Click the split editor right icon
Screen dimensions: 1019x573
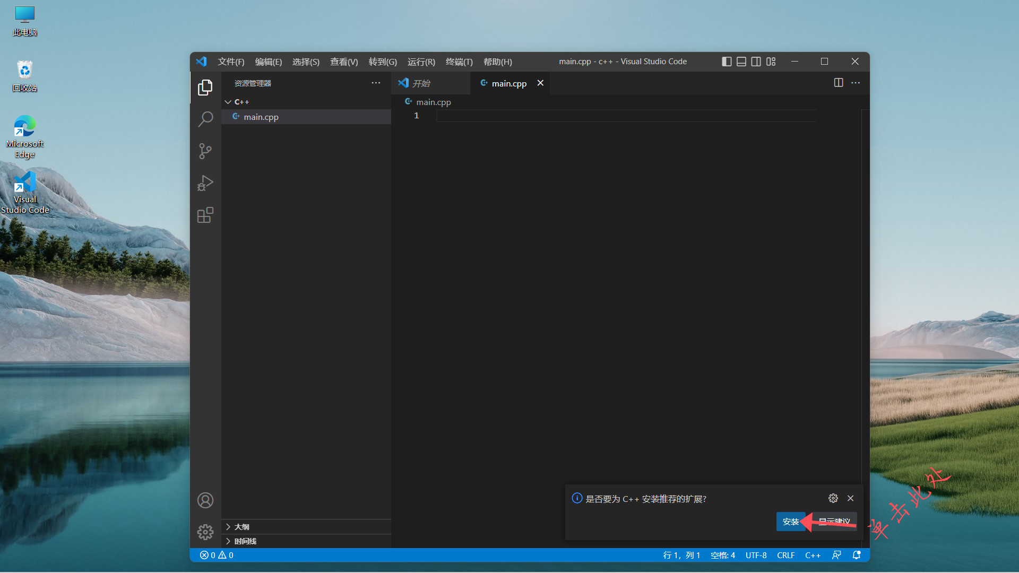839,83
